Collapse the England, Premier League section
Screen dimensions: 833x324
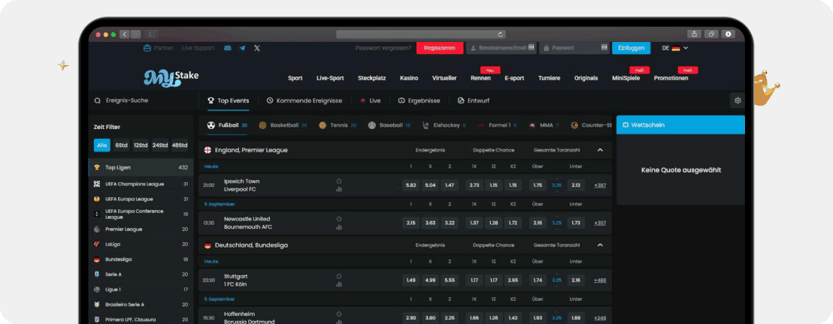point(600,150)
